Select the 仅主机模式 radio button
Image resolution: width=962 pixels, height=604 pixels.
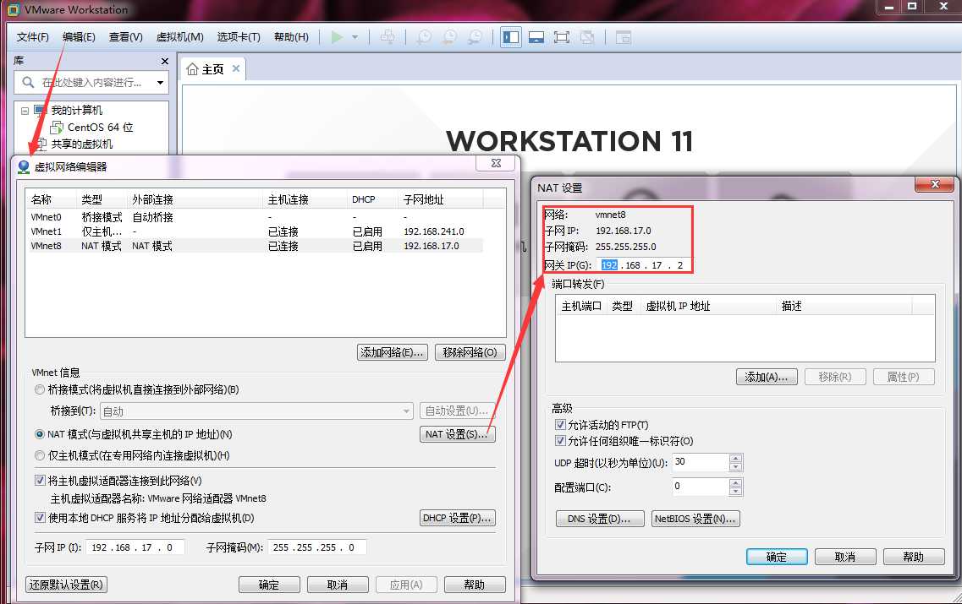(40, 456)
